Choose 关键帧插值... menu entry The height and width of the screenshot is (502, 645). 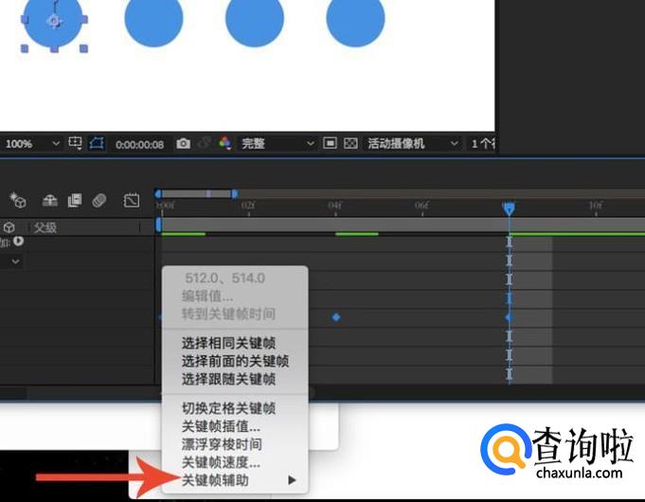221,426
